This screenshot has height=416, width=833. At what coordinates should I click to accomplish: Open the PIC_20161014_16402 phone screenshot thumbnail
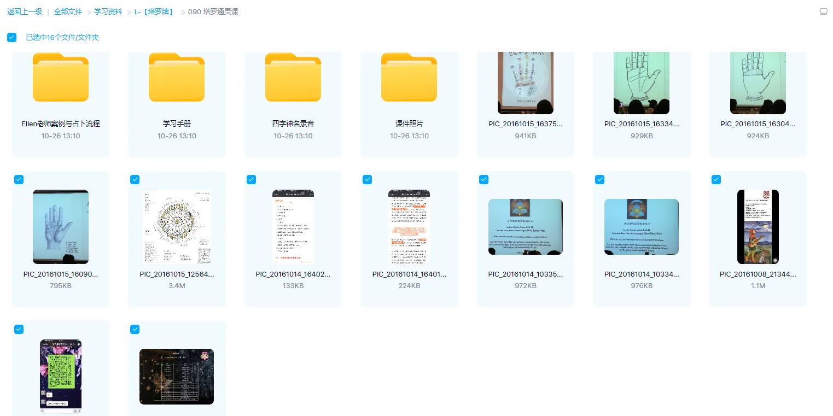click(x=293, y=227)
